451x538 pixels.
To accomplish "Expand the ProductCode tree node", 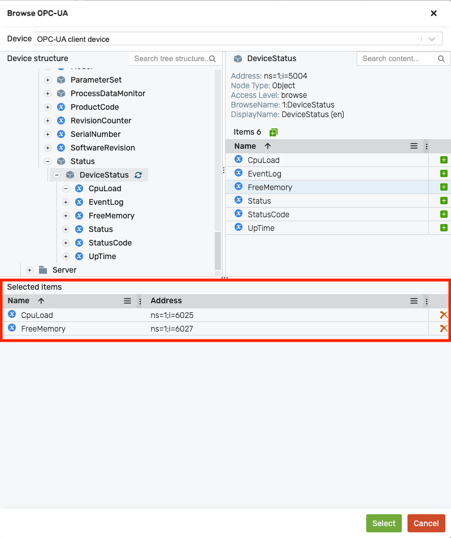I will (x=47, y=107).
